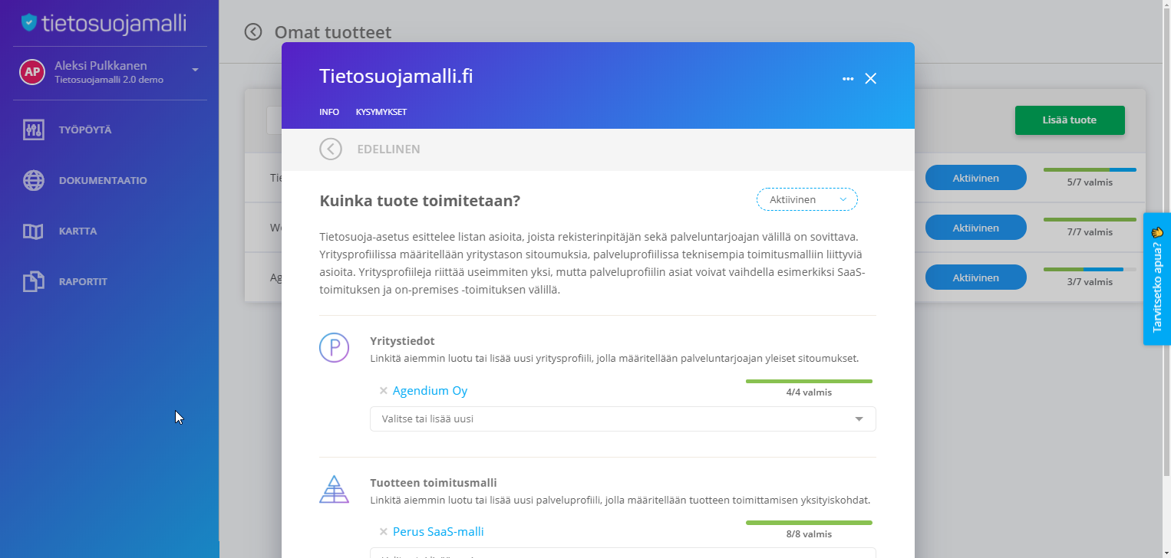Select RAPORTIT in the sidebar
The image size is (1171, 558).
pyautogui.click(x=83, y=282)
